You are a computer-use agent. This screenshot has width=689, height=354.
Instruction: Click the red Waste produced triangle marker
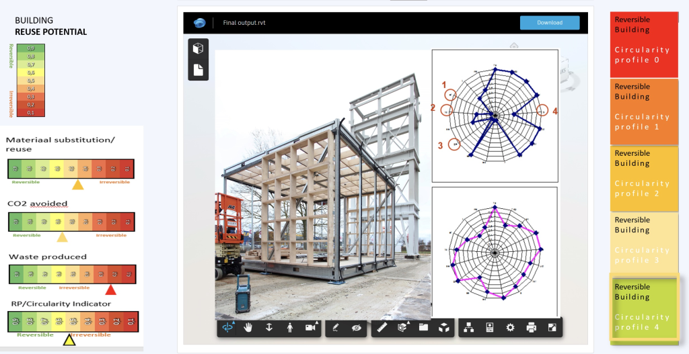[x=110, y=290]
